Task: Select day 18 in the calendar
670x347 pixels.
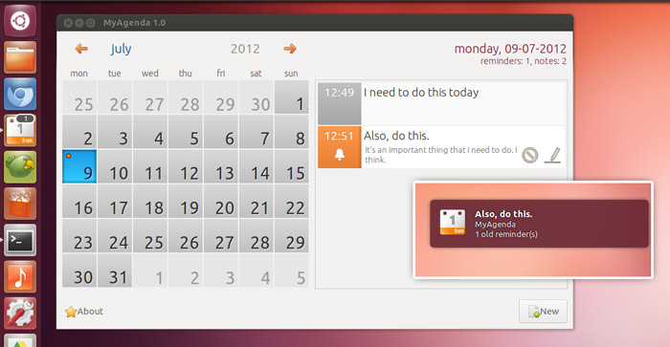Action: click(x=150, y=201)
